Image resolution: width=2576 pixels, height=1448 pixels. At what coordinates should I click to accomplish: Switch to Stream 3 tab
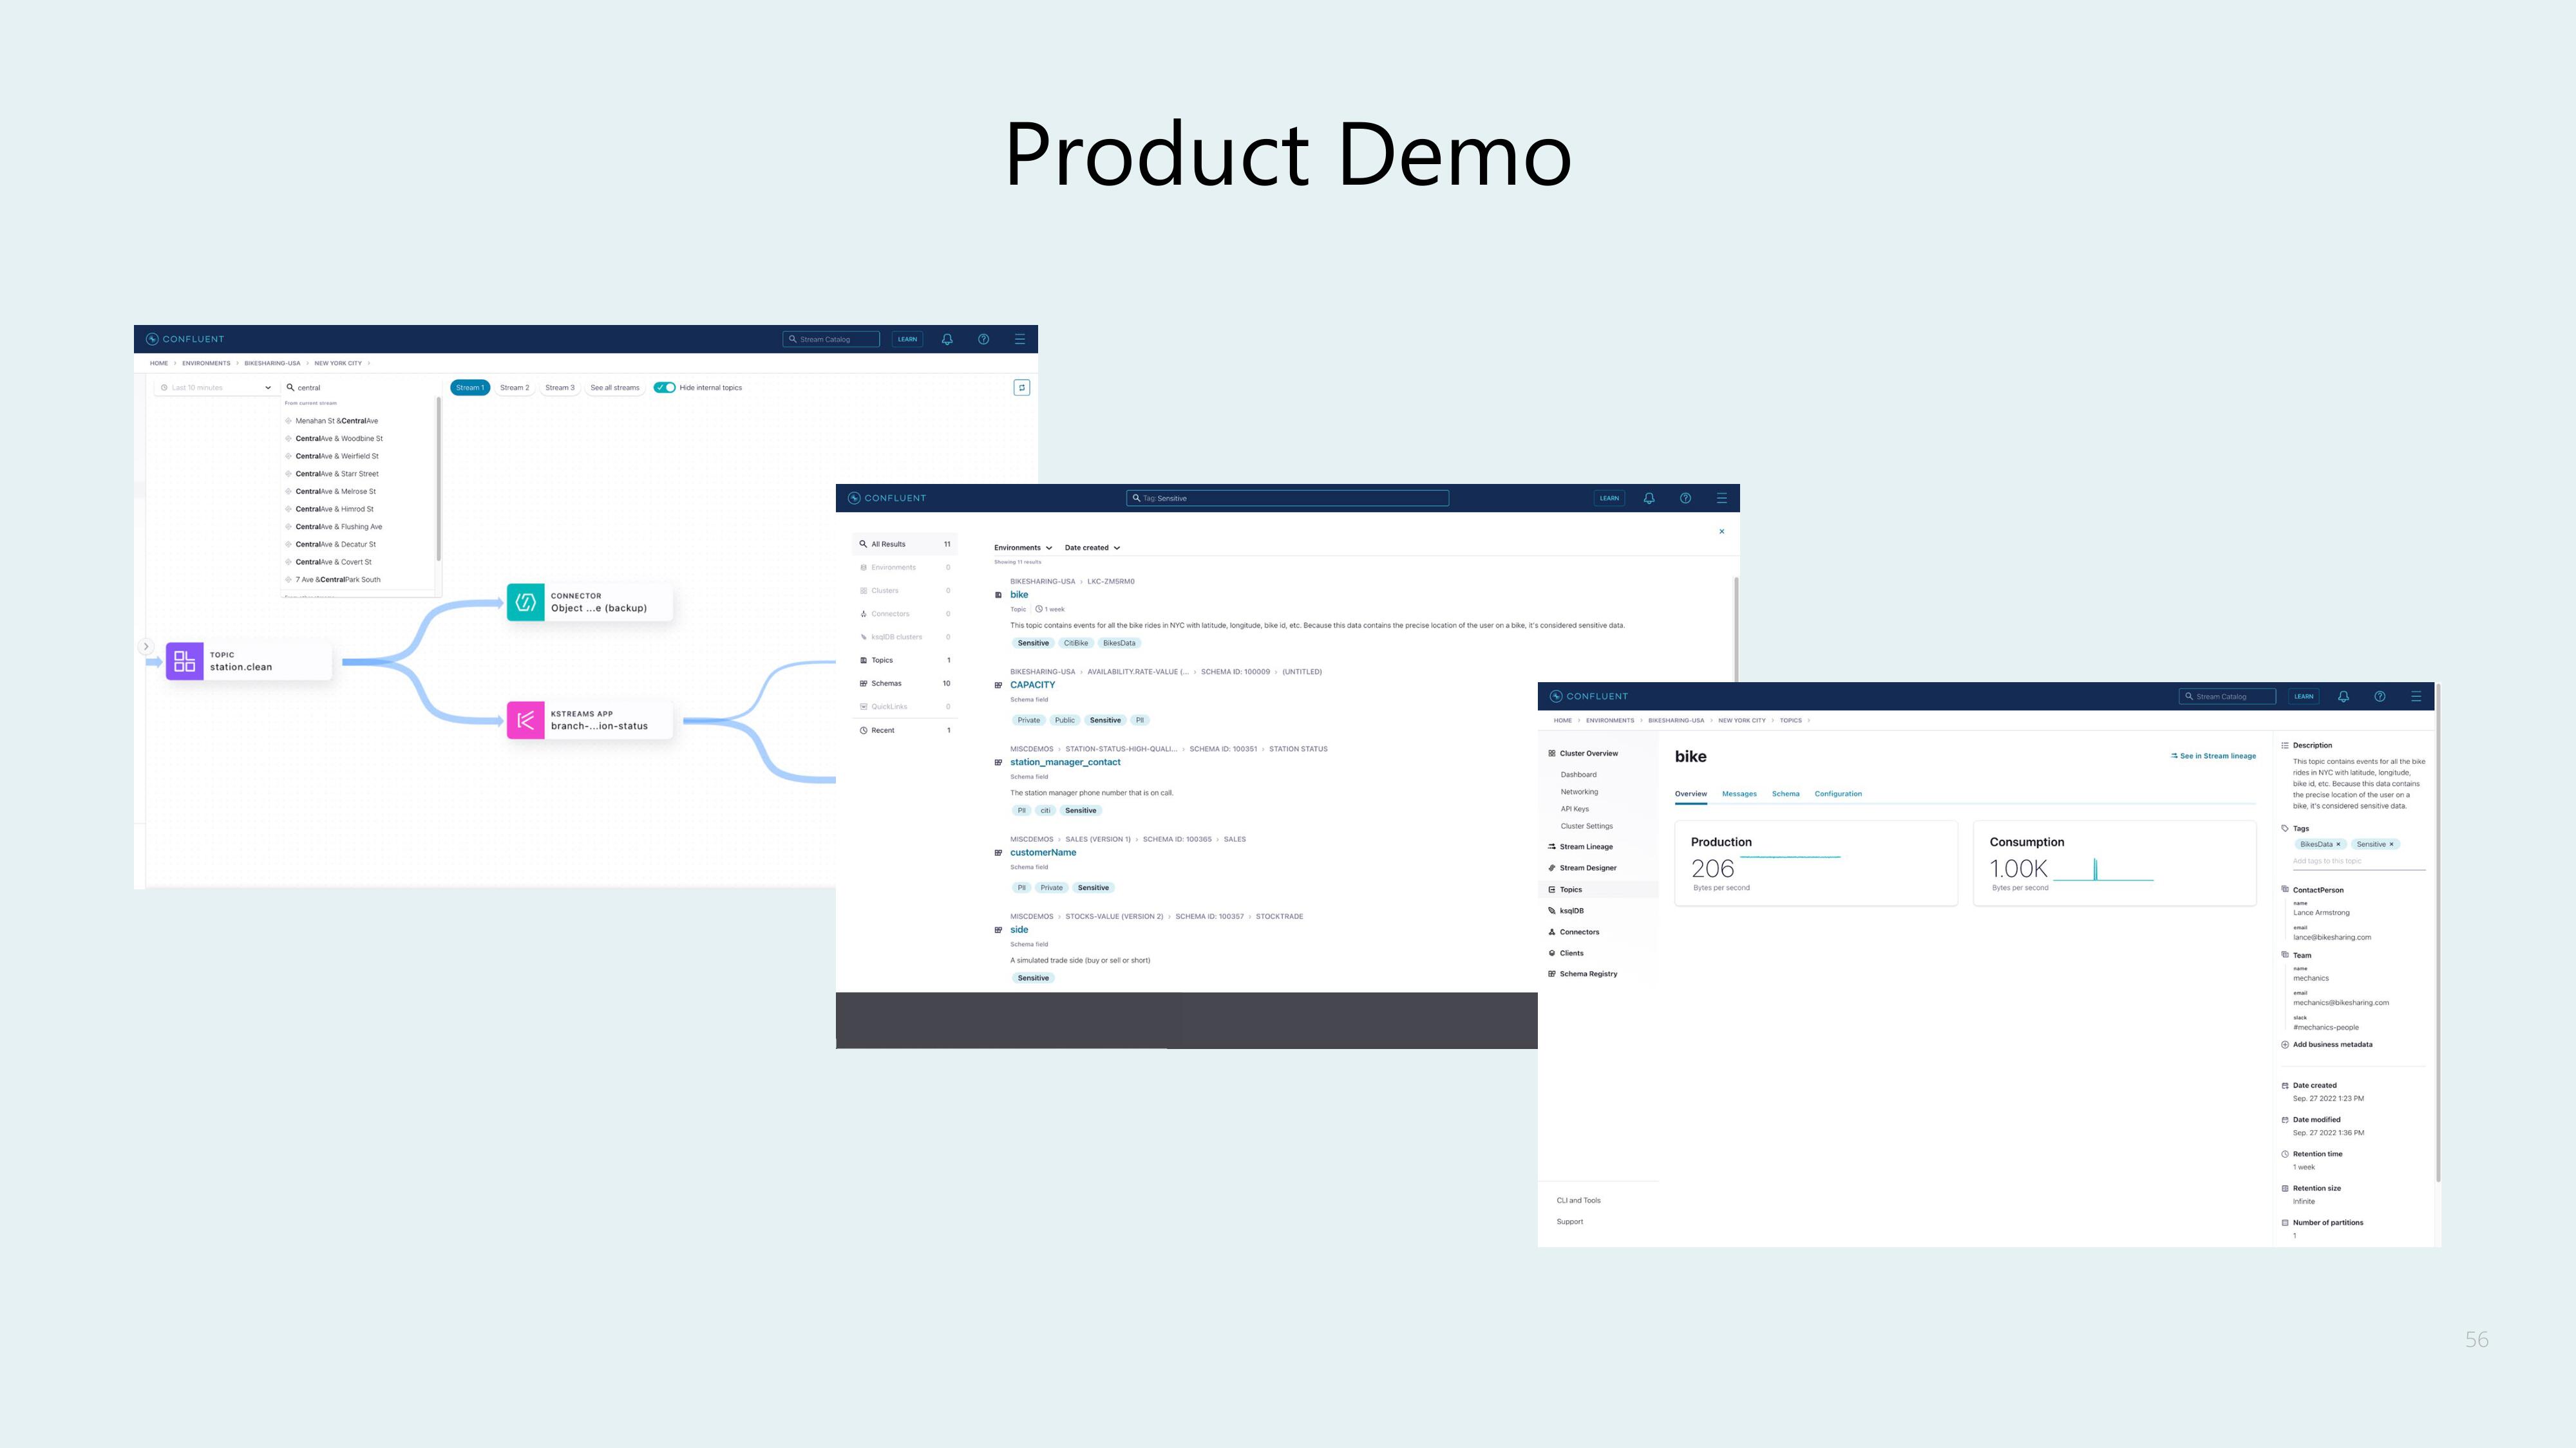coord(559,387)
